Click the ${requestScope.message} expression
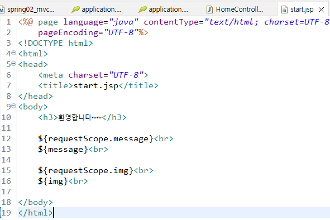The height and width of the screenshot is (220, 330). point(95,138)
